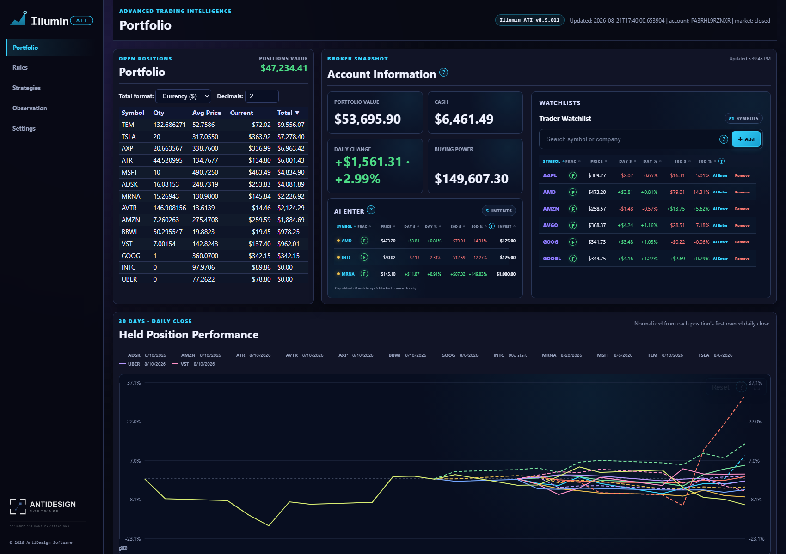Image resolution: width=786 pixels, height=554 pixels.
Task: Click fractional F badge for AMZN watchlist row
Action: pyautogui.click(x=573, y=209)
